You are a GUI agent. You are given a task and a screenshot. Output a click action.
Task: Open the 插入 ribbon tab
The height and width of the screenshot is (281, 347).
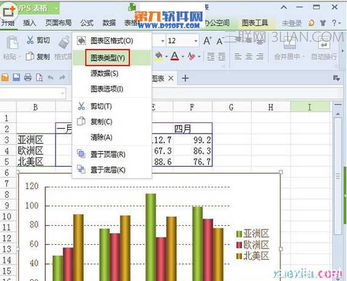pyautogui.click(x=29, y=23)
